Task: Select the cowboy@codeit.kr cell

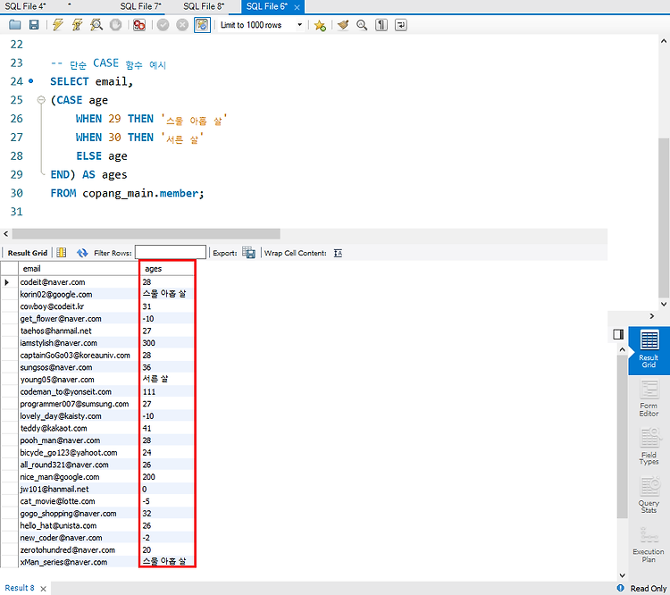Action: point(79,306)
